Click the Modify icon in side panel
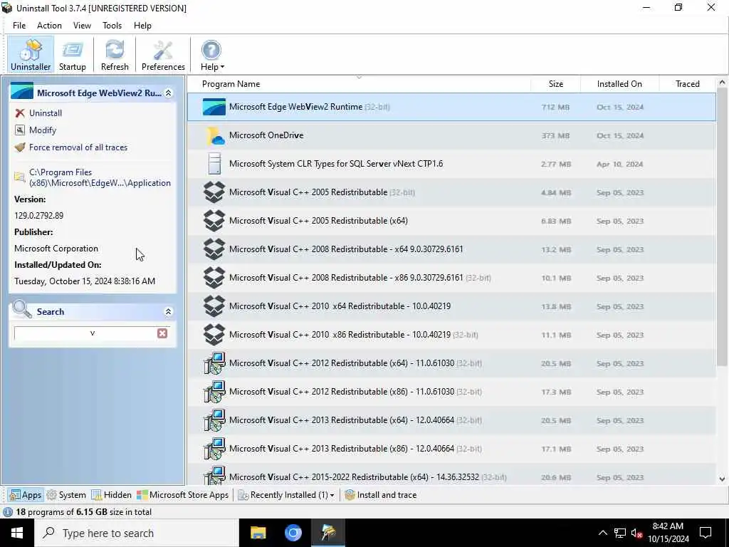This screenshot has width=729, height=547. (x=19, y=130)
